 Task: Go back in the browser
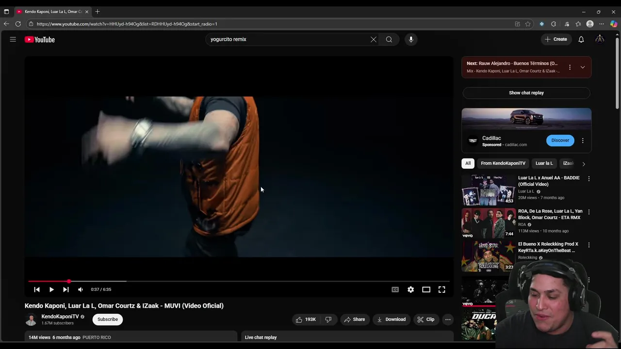coord(6,24)
